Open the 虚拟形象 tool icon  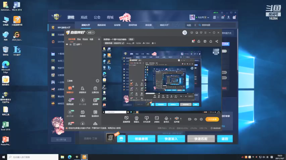[70, 113]
